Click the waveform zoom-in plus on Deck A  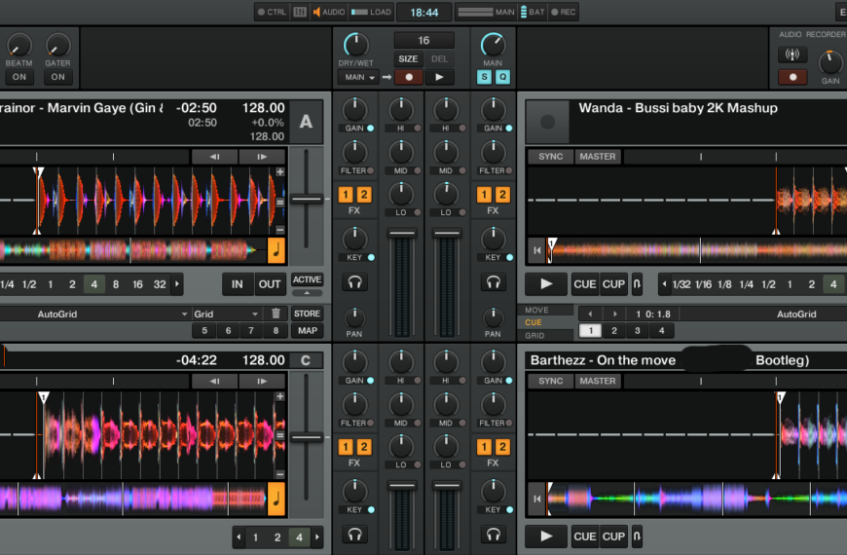click(x=279, y=171)
